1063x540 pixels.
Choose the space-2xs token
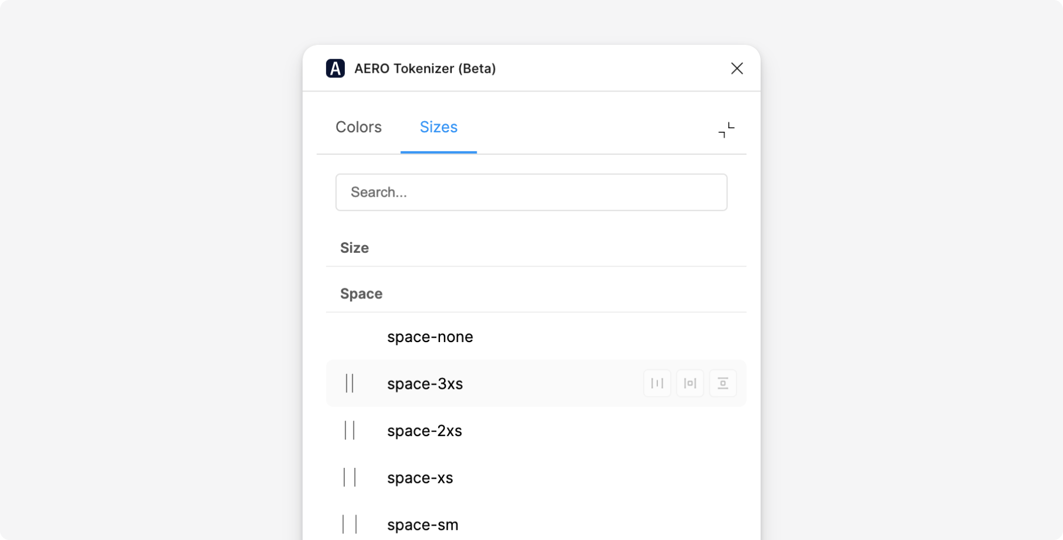pyautogui.click(x=425, y=431)
